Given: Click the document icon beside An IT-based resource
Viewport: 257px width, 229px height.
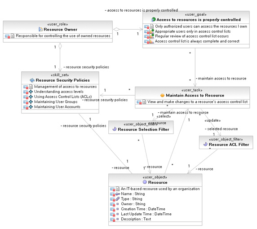Looking at the screenshot, I should (x=118, y=189).
